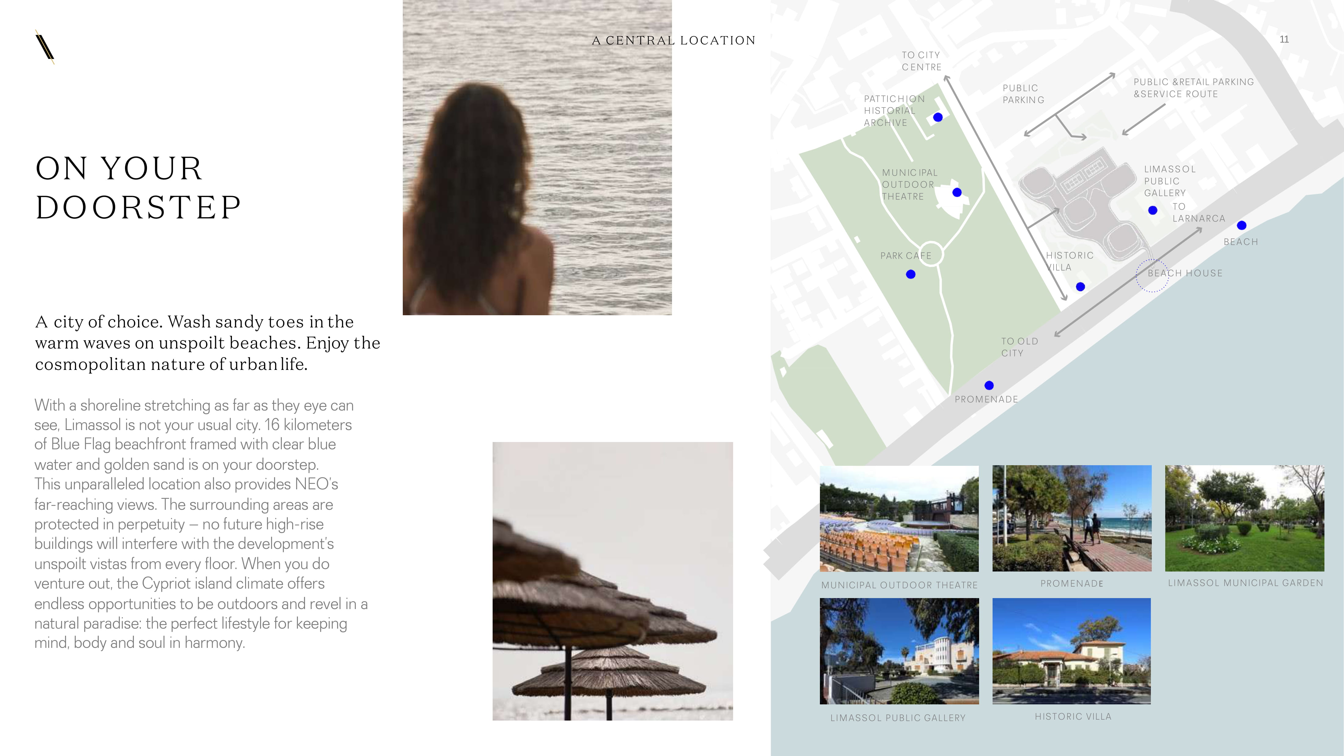Screen dimensions: 1344x756
Task: Select the blue marker on Municipal Outdoor Theatre
Action: [957, 192]
